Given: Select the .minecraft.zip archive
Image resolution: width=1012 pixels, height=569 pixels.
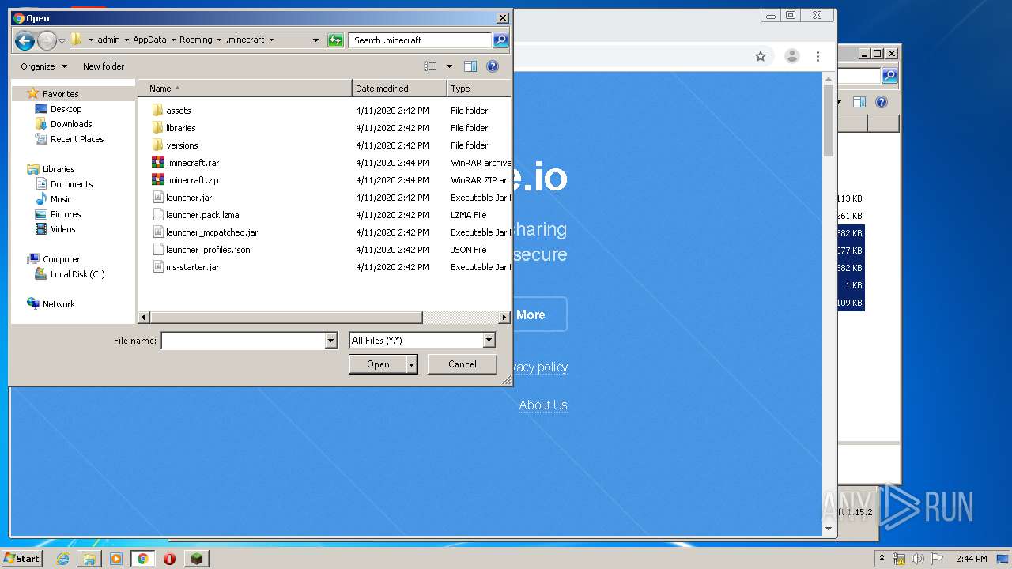Looking at the screenshot, I should click(192, 180).
